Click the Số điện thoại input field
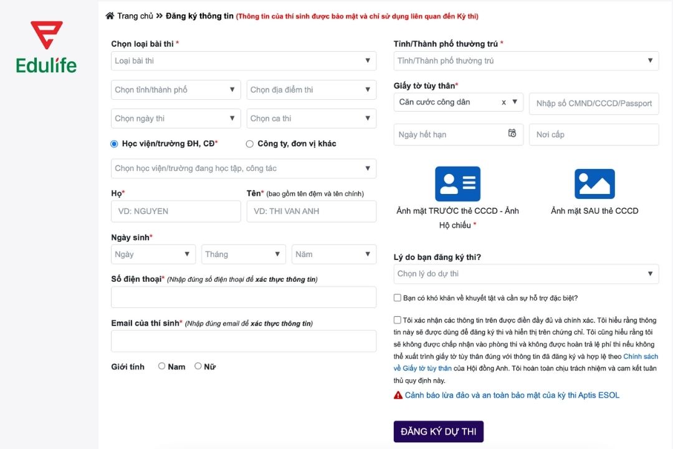Screen dimensions: 673x449 [244, 297]
